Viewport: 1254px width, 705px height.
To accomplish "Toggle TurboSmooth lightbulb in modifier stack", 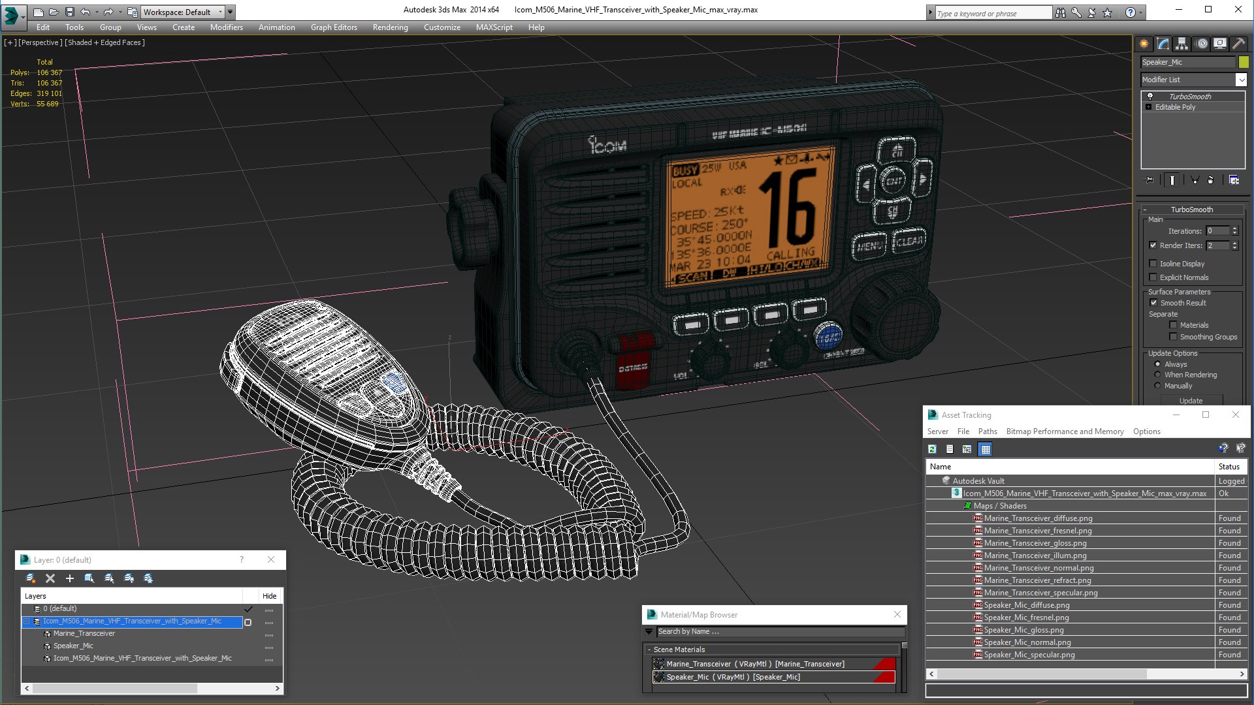I will (x=1150, y=97).
